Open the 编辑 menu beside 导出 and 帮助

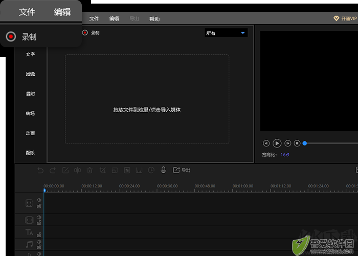114,19
